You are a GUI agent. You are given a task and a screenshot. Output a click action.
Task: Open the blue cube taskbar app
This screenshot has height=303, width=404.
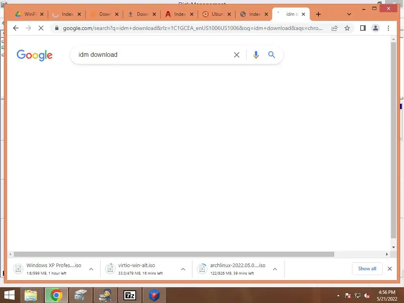tap(154, 295)
